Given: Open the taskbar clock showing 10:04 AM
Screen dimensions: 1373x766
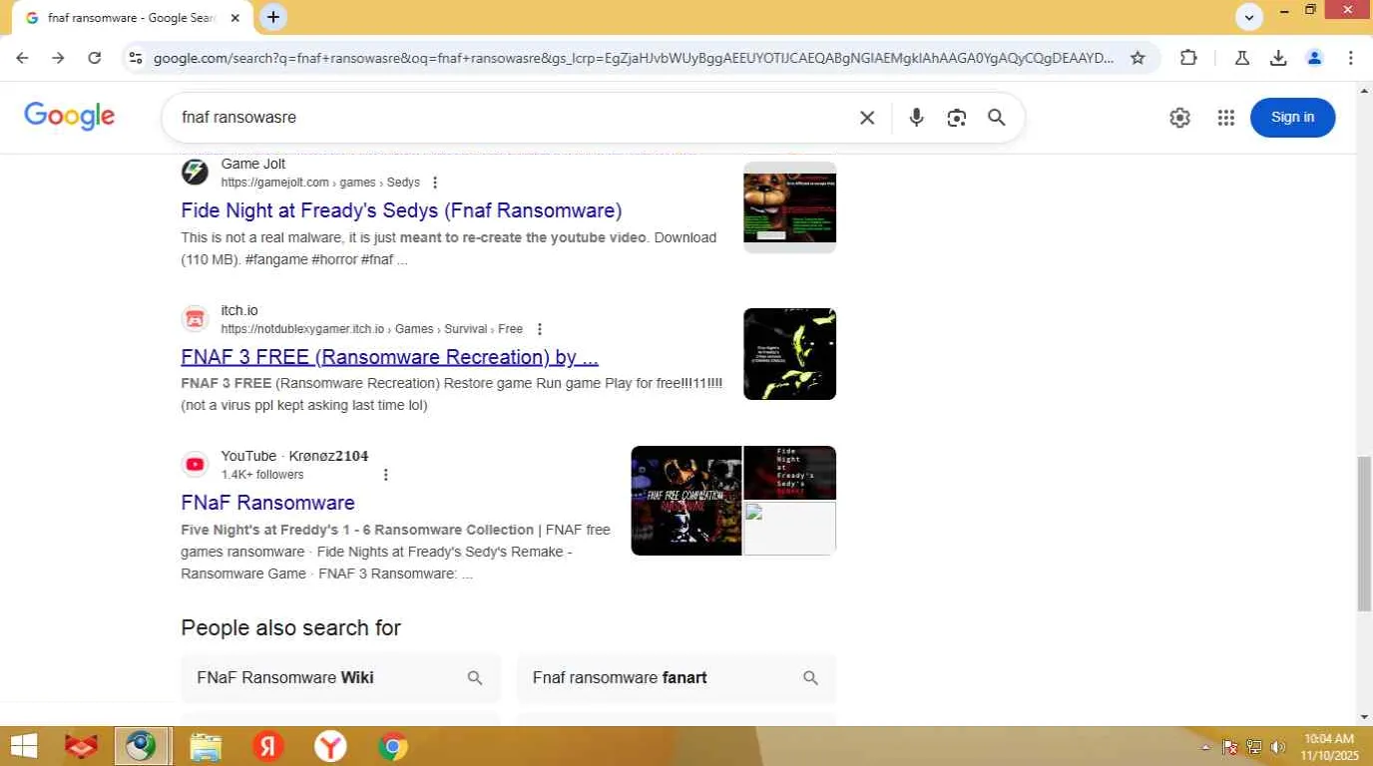Looking at the screenshot, I should (x=1331, y=747).
